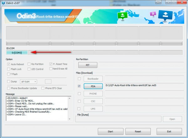This screenshot has height=138, width=188.
Task: Click the Bootloader file button
Action: (x=93, y=79)
